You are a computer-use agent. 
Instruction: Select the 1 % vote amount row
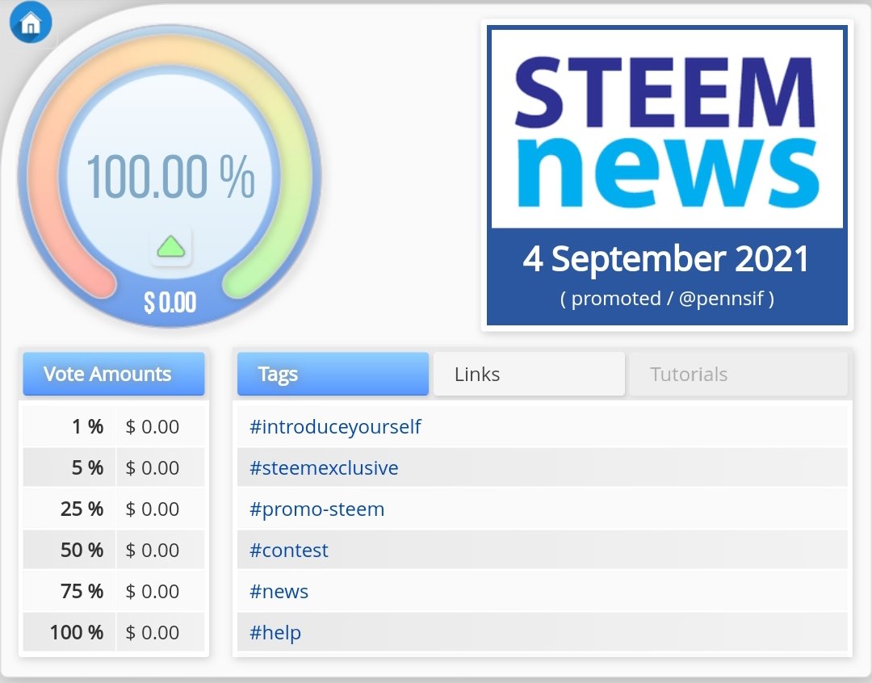point(113,426)
